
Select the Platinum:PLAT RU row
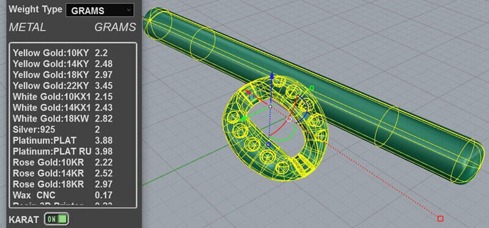(73, 152)
